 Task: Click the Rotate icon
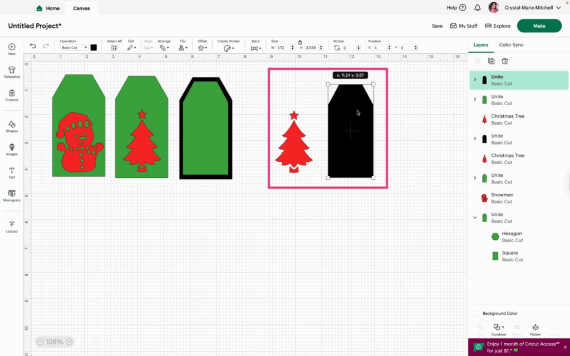pos(337,48)
